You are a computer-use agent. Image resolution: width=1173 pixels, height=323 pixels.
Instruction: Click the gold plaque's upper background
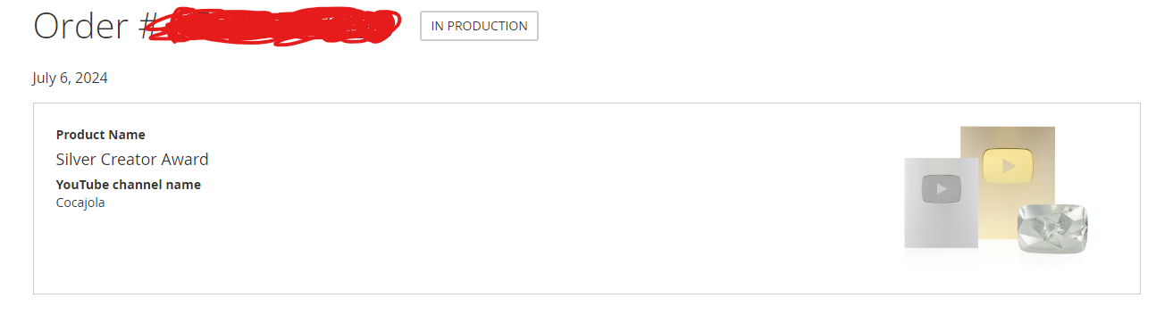click(1008, 137)
